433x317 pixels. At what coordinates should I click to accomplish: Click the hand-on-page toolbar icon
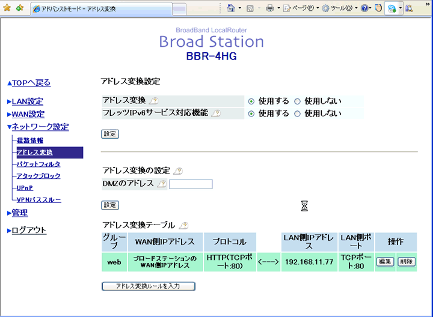point(378,8)
